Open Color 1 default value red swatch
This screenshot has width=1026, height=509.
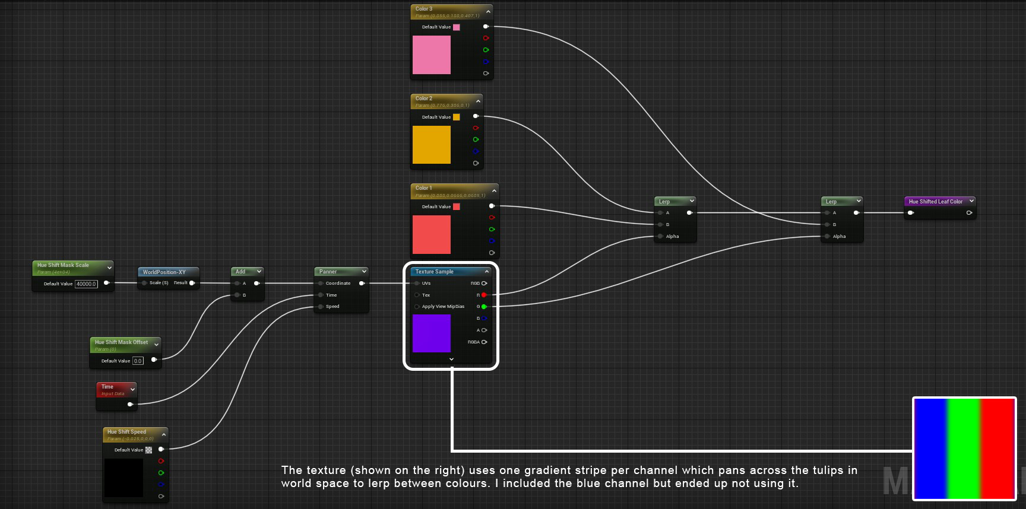pos(457,207)
